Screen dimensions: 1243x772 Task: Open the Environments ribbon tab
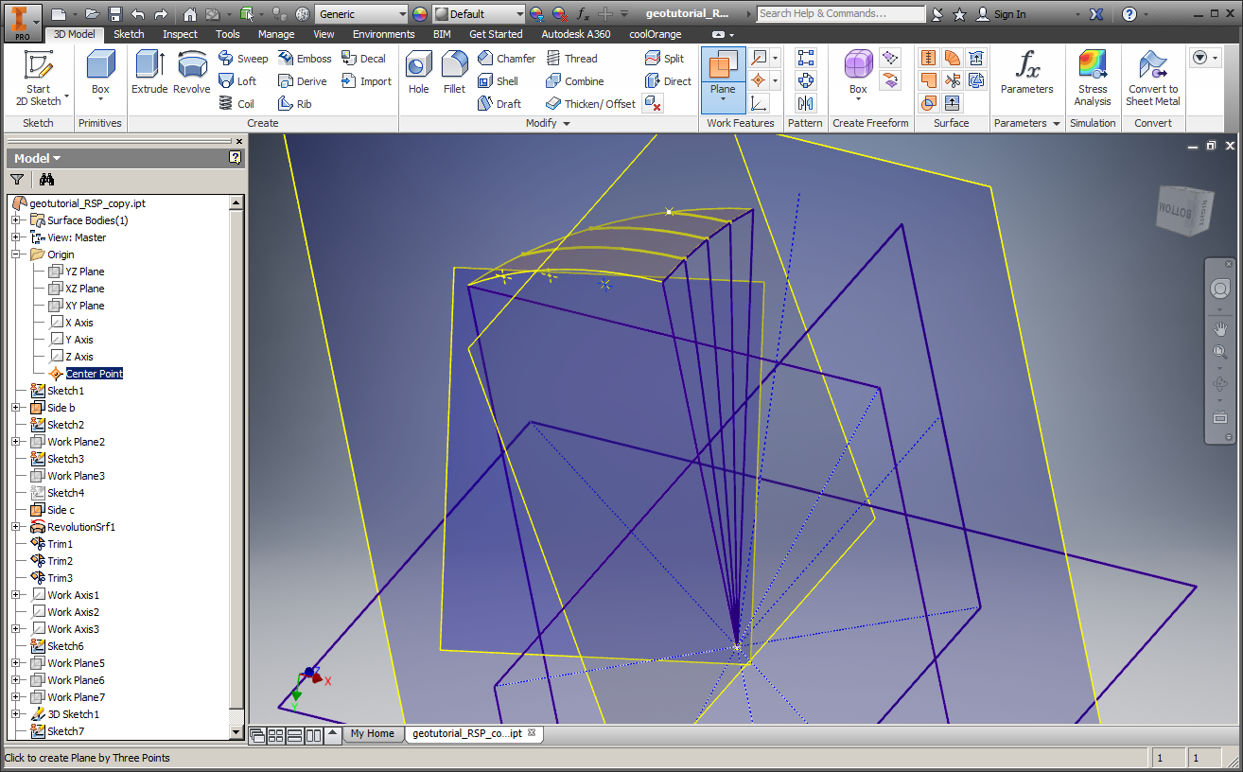(383, 34)
